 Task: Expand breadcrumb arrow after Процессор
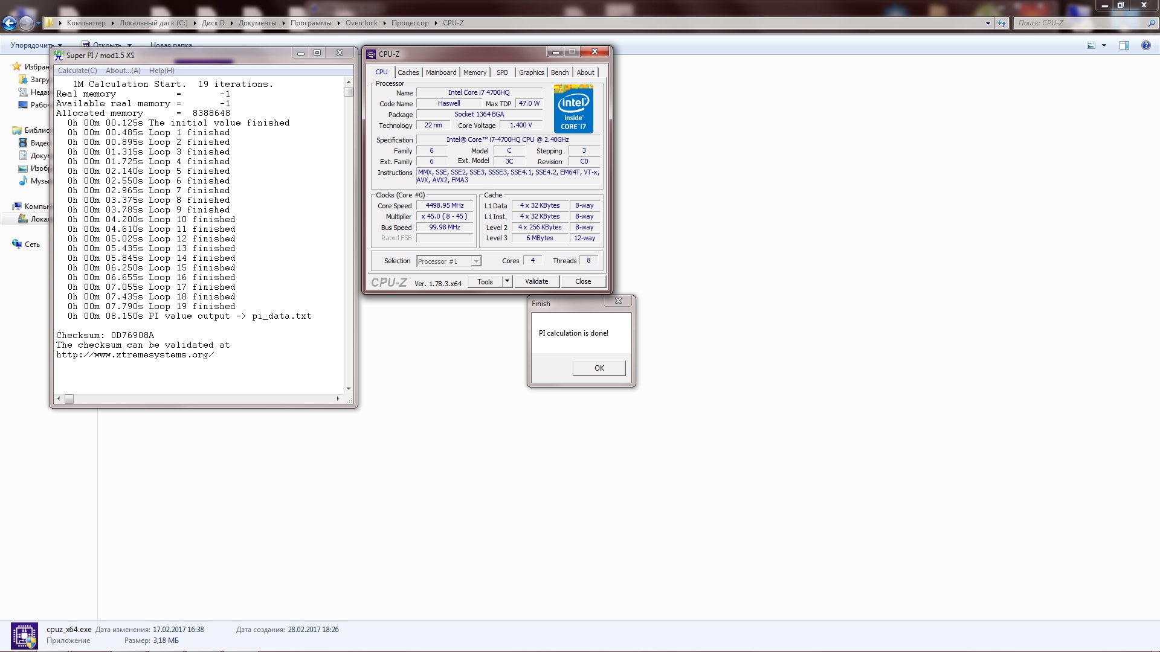pos(436,23)
